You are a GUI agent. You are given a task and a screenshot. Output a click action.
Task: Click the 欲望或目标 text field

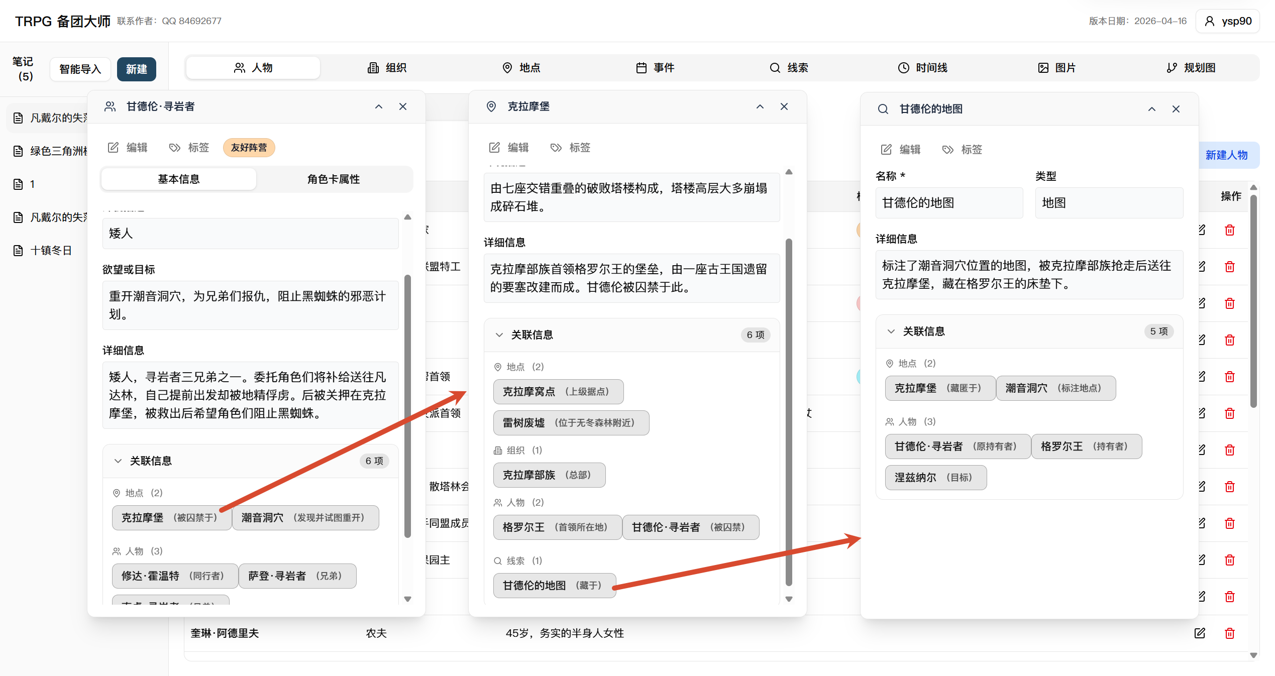tap(251, 305)
